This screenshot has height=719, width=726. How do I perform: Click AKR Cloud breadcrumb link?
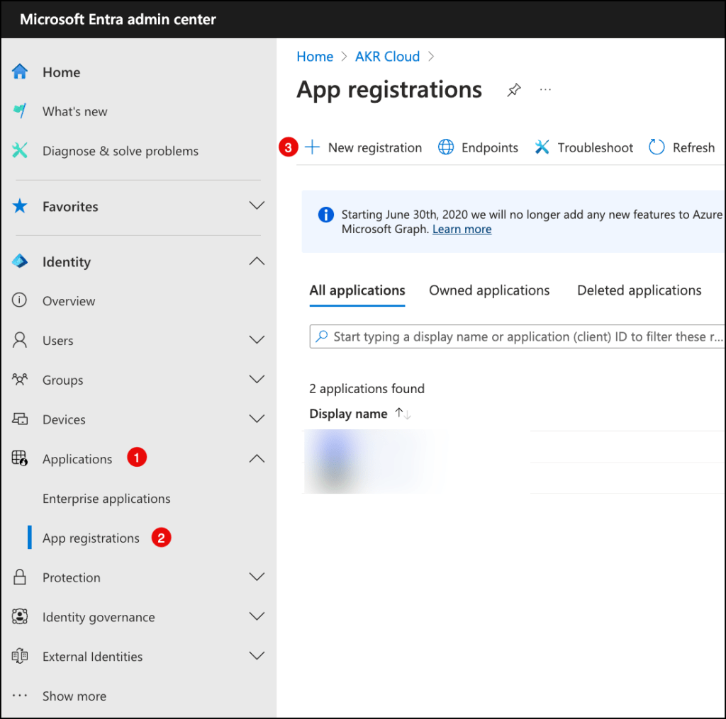click(387, 57)
